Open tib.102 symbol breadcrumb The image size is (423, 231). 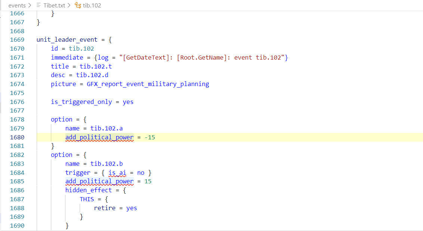[x=92, y=5]
